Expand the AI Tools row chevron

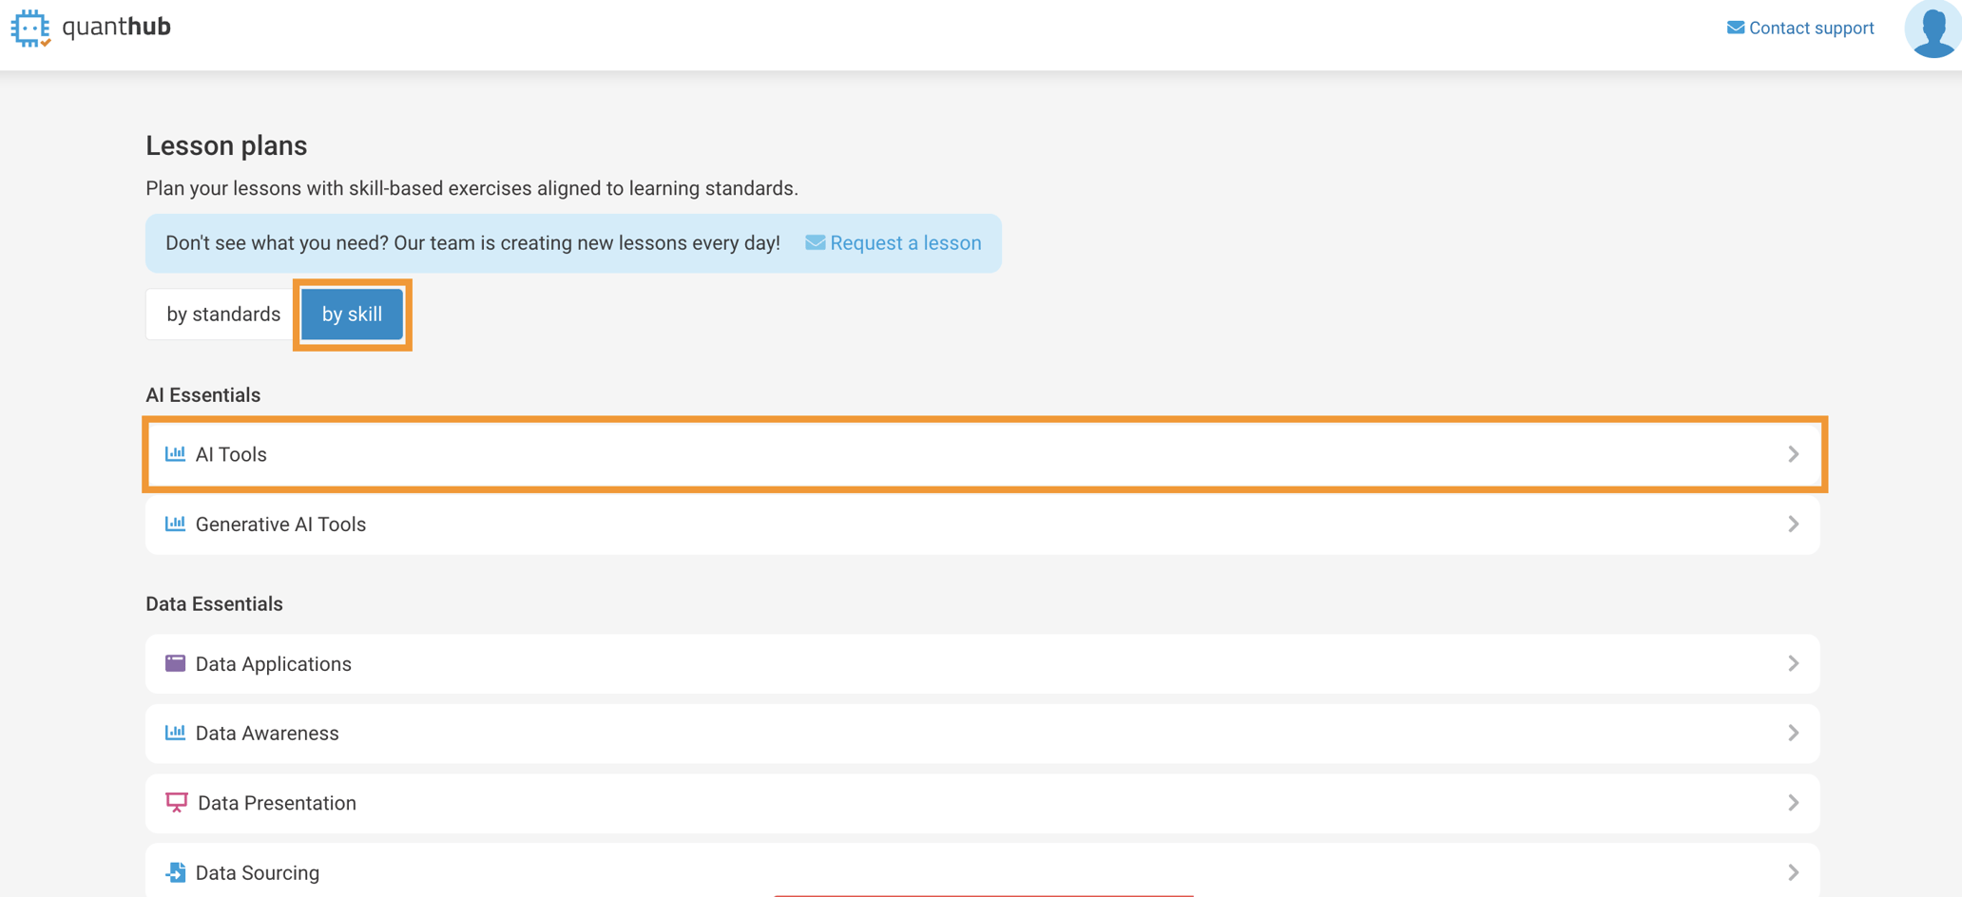coord(1793,454)
